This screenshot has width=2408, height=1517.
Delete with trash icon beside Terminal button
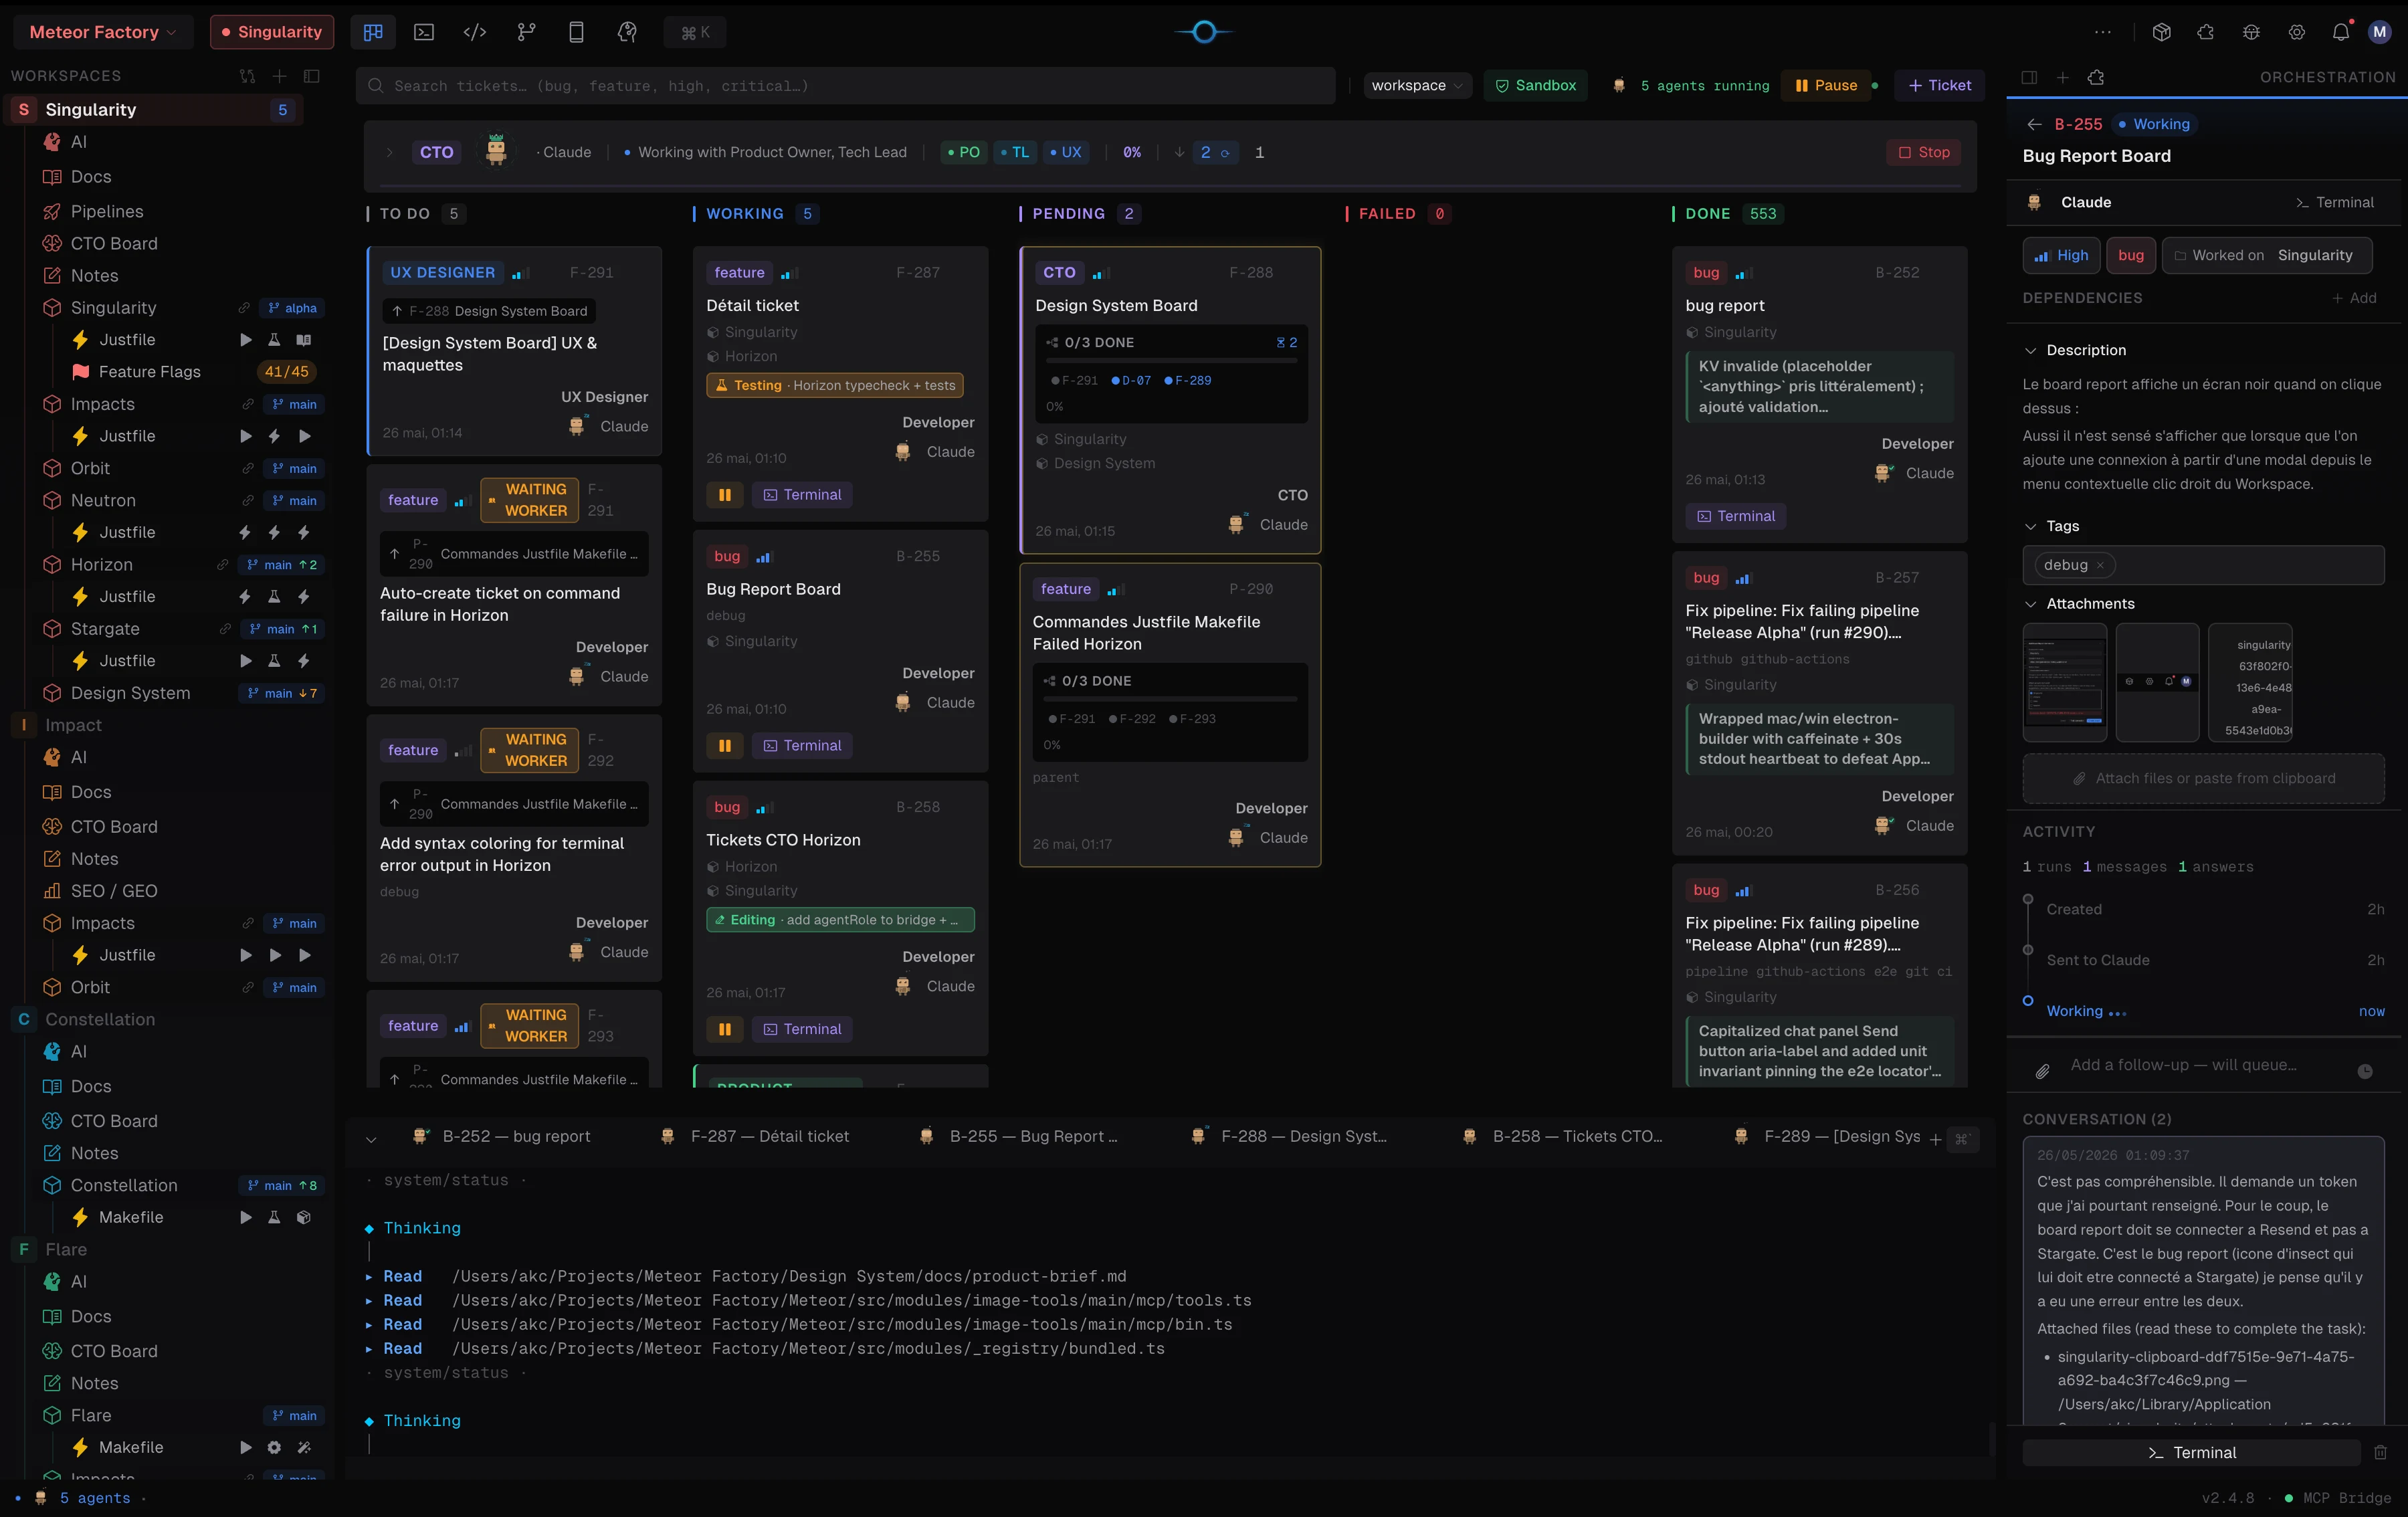point(2381,1452)
